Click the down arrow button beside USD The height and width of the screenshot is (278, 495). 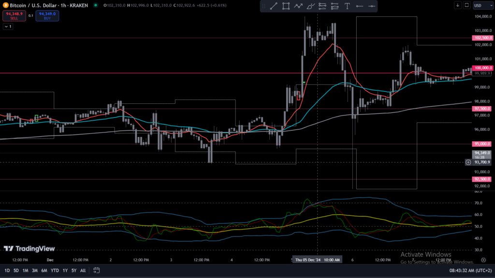tap(458, 5)
